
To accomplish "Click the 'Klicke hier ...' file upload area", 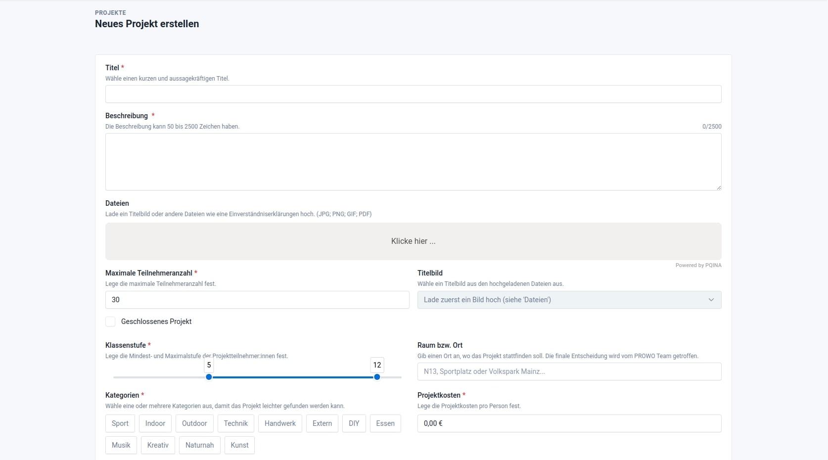I will [413, 241].
